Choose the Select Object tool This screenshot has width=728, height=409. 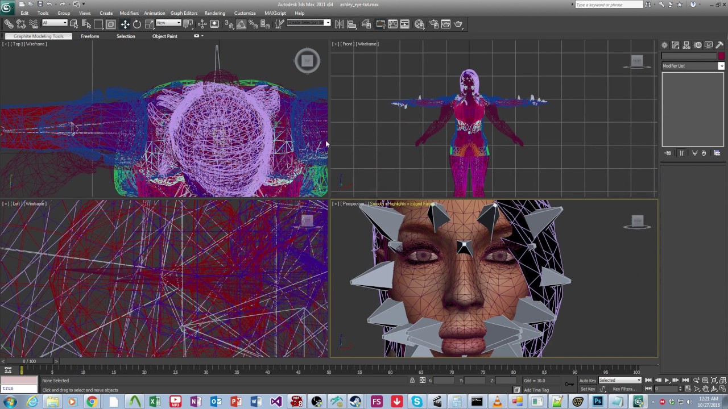[74, 24]
